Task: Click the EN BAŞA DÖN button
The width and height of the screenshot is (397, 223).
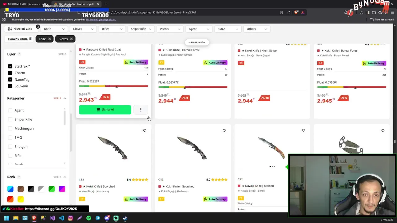Action: point(197,42)
